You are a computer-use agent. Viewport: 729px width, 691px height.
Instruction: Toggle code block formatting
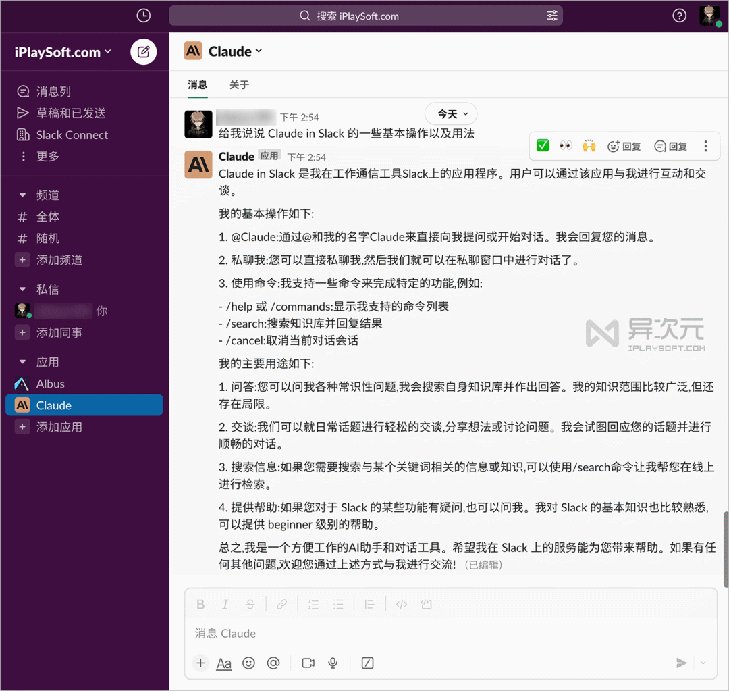pyautogui.click(x=427, y=605)
